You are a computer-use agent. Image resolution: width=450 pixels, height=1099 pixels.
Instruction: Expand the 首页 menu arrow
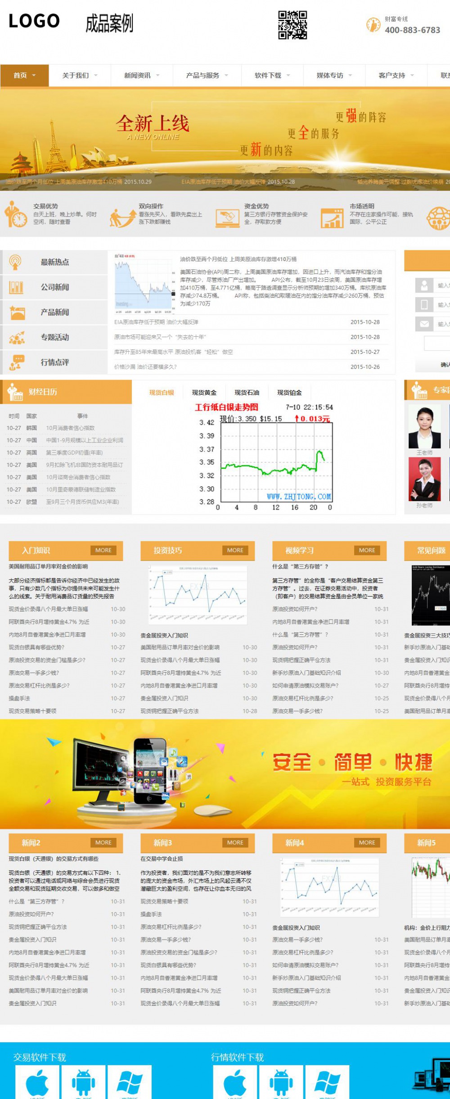point(34,76)
